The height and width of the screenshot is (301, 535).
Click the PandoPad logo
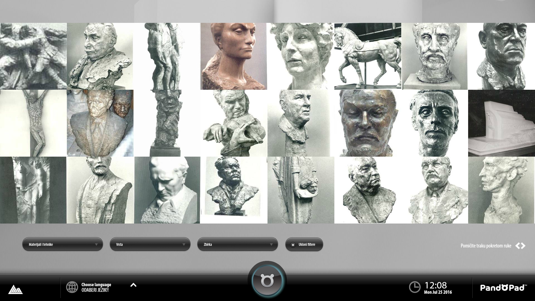(503, 288)
